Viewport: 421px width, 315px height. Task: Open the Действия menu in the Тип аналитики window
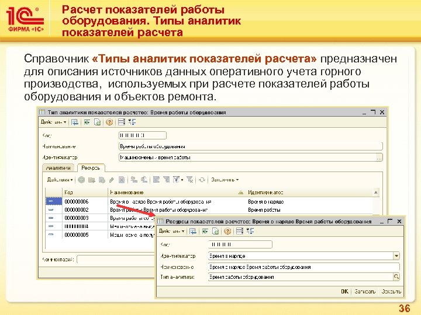point(53,122)
